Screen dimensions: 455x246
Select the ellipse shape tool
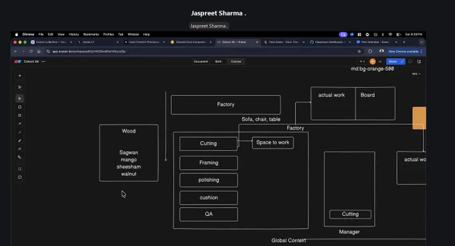[x=19, y=116]
